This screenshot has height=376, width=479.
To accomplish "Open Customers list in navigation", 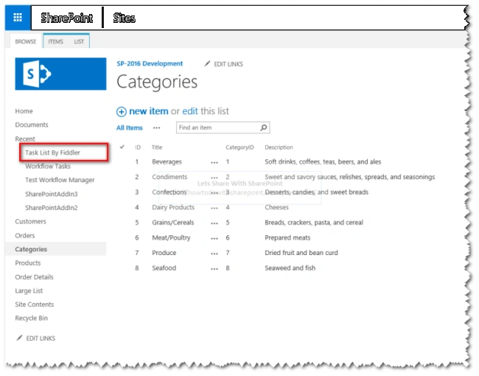I will [30, 222].
